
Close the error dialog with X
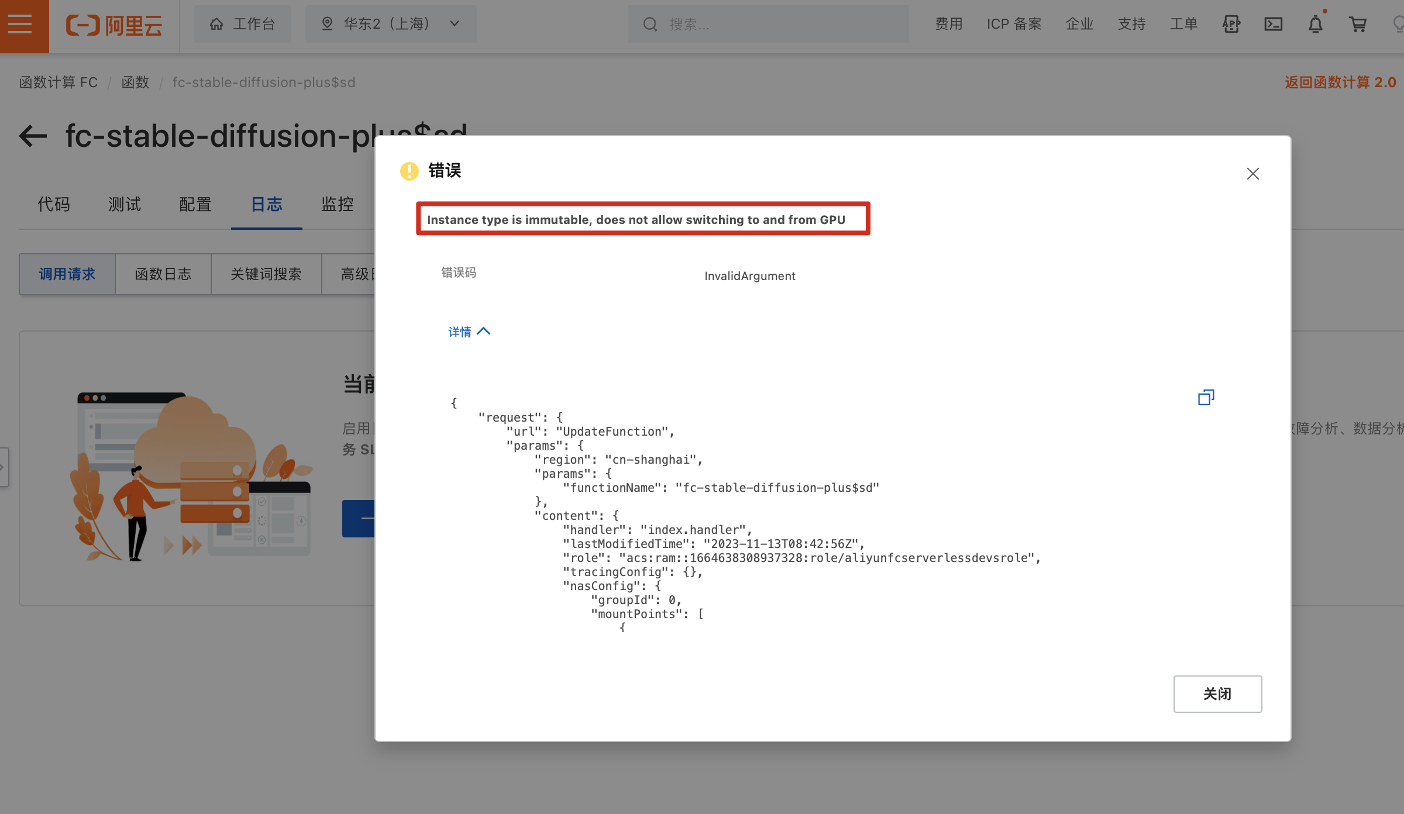(x=1252, y=174)
